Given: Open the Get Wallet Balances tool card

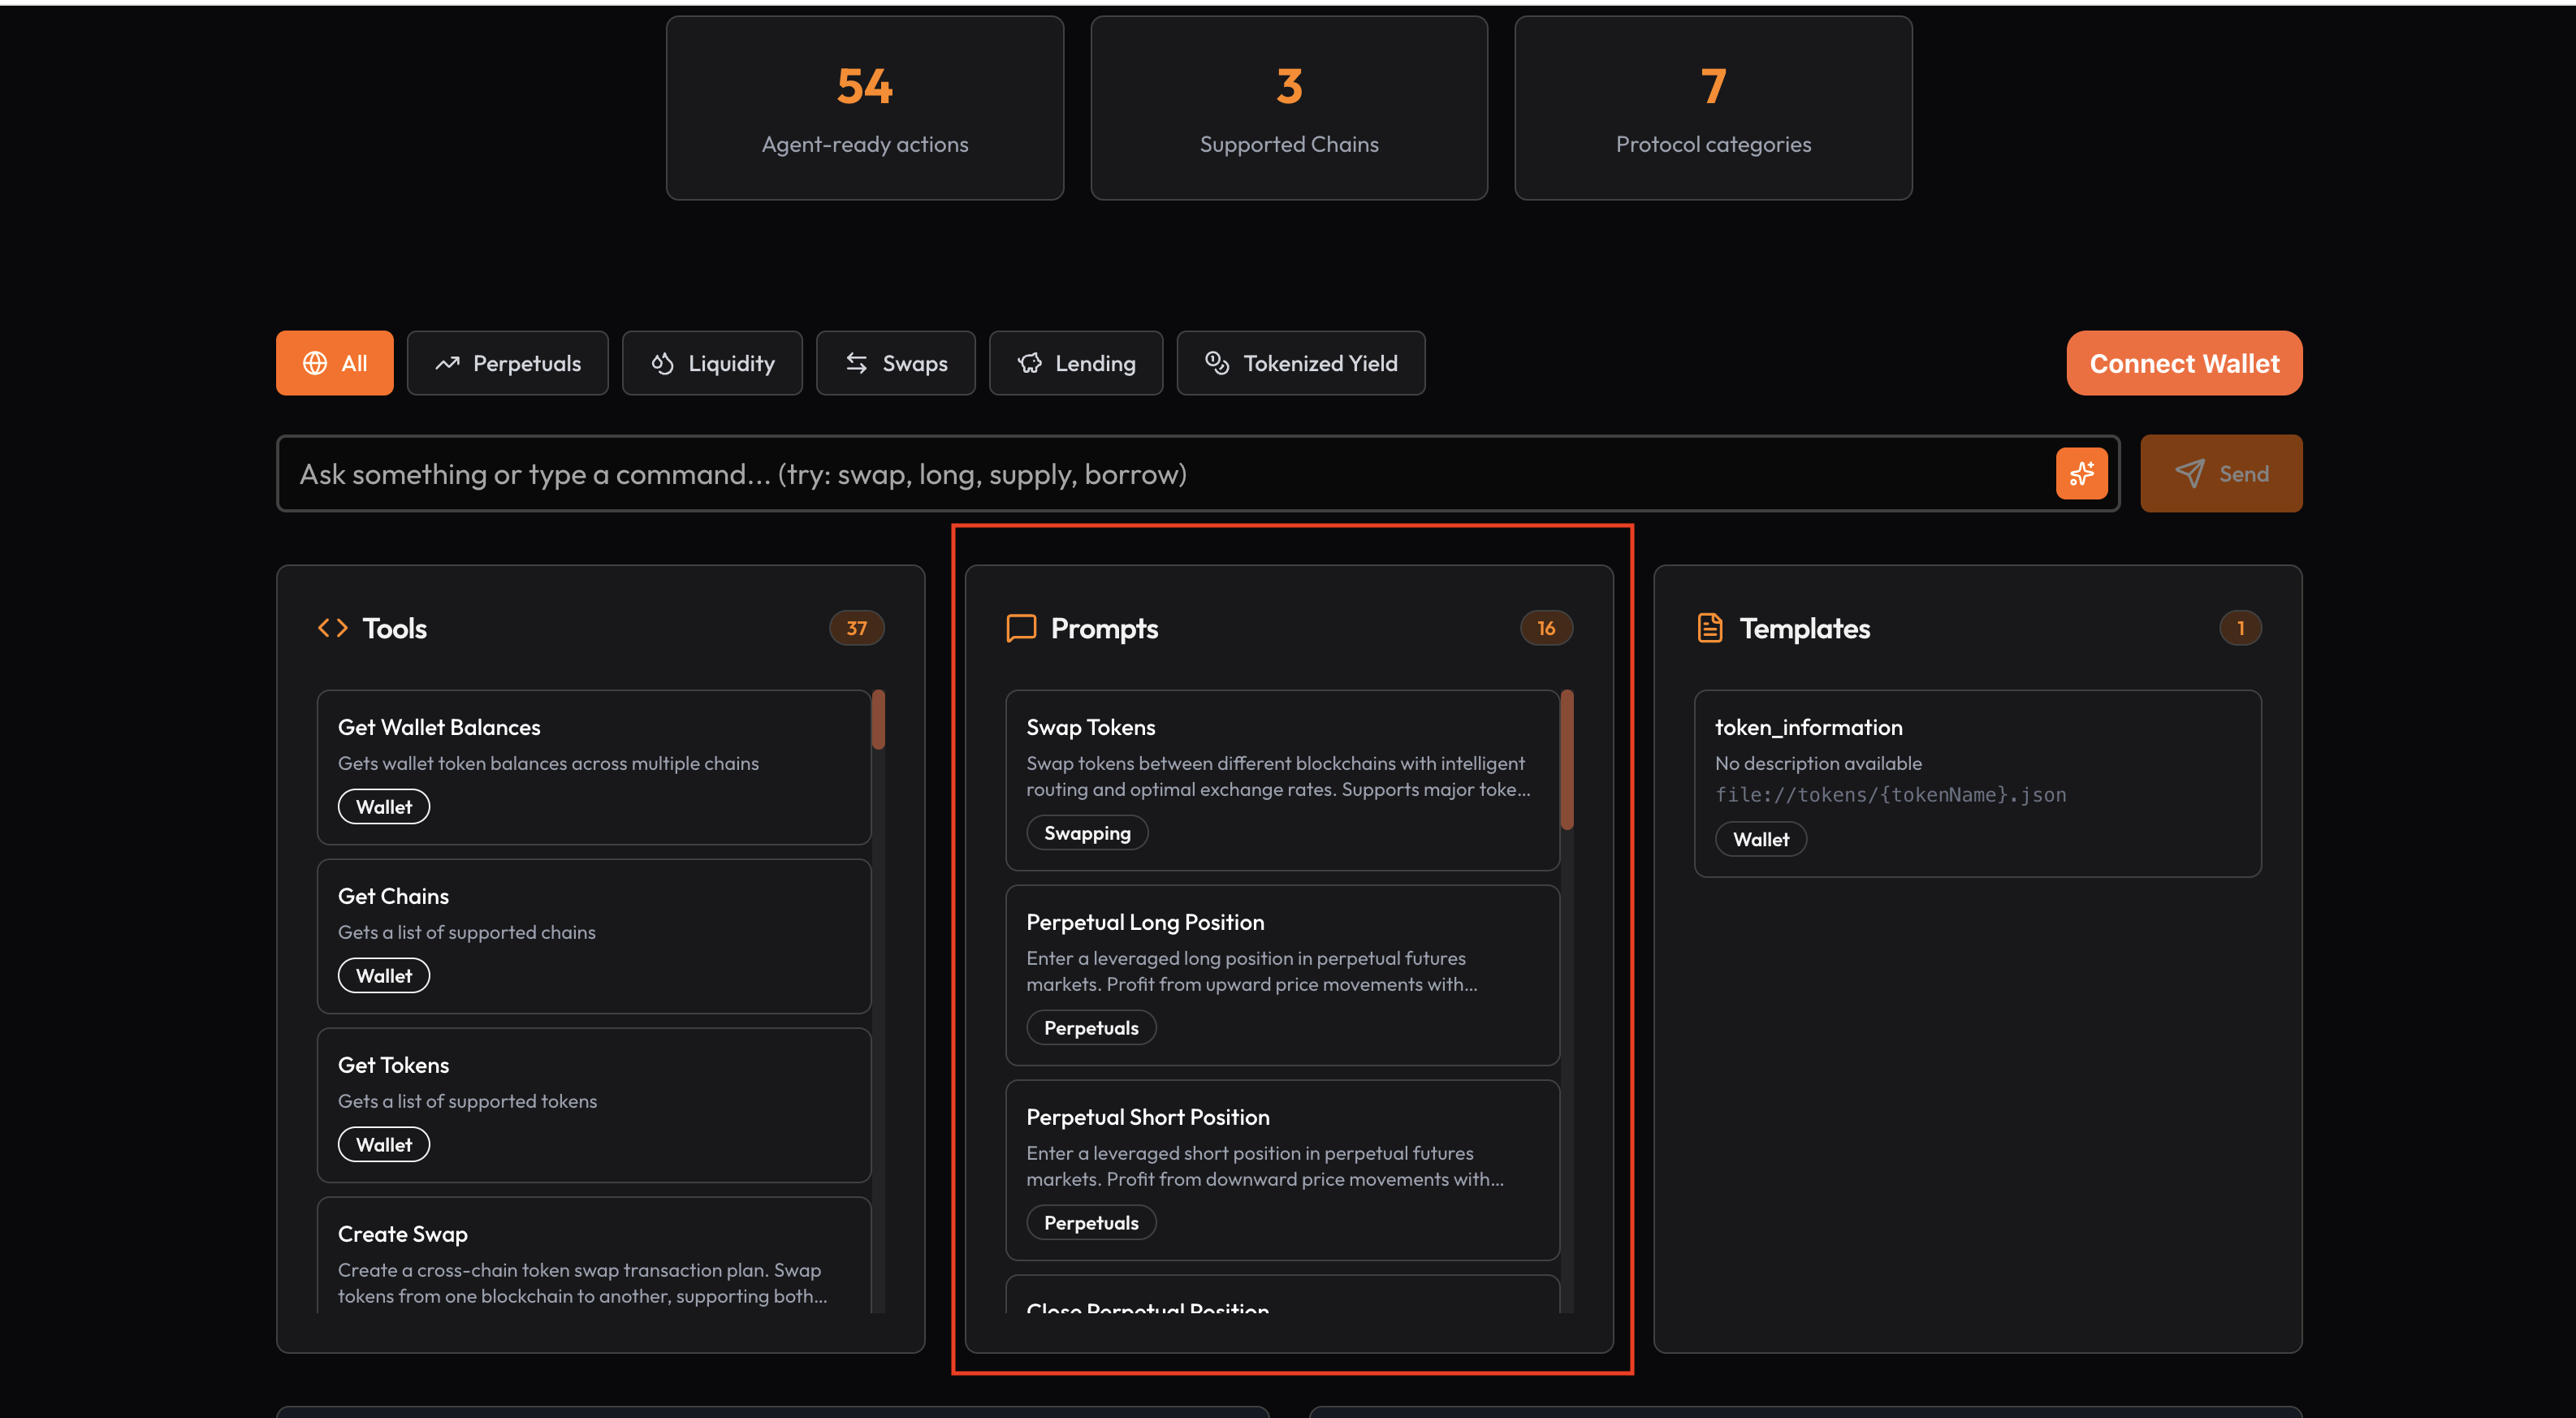Looking at the screenshot, I should [x=594, y=767].
